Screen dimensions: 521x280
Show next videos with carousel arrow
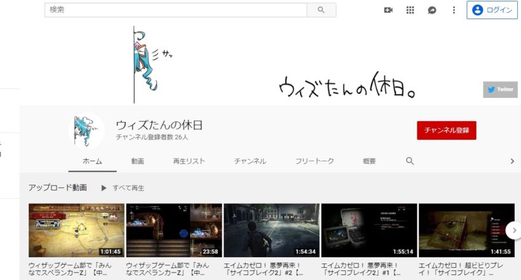click(513, 230)
